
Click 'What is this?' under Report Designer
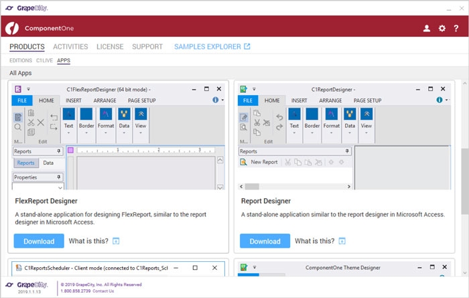point(315,241)
